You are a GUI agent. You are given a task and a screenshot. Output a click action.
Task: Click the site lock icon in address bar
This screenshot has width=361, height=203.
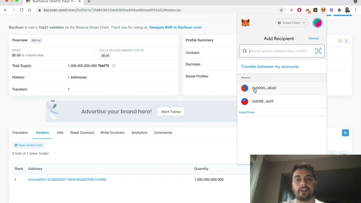(39, 10)
